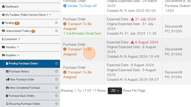Open the 20 rows per page dropdown
The height and width of the screenshot is (107, 191).
click(x=115, y=91)
